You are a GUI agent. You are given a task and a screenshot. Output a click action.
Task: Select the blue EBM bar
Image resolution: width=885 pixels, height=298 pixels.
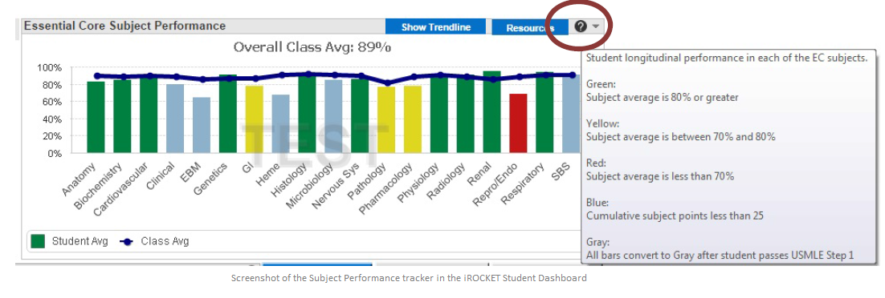202,125
